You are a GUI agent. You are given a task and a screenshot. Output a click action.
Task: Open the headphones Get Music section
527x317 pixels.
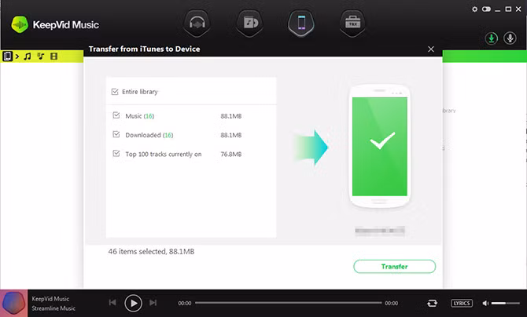point(197,23)
